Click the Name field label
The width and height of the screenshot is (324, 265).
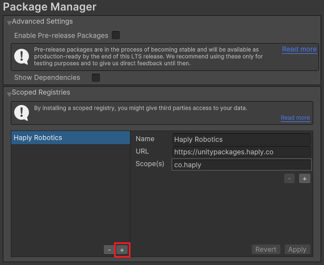pos(145,139)
